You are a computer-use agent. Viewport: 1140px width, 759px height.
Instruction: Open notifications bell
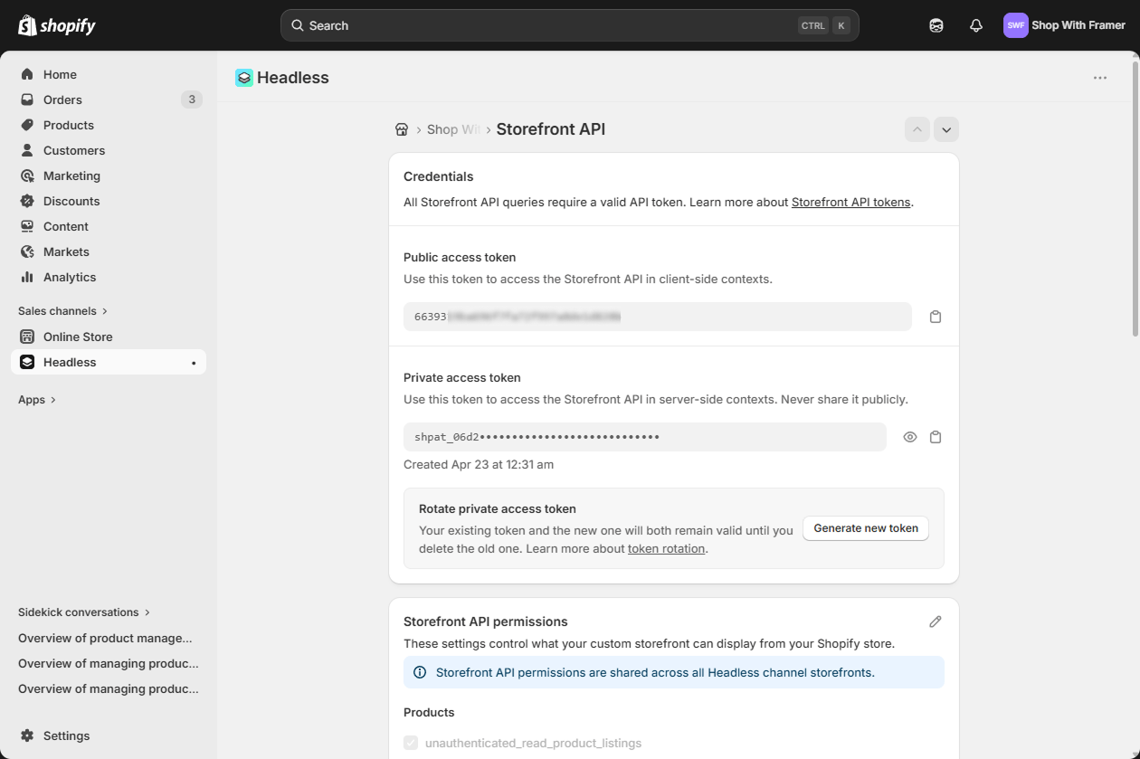pos(976,25)
